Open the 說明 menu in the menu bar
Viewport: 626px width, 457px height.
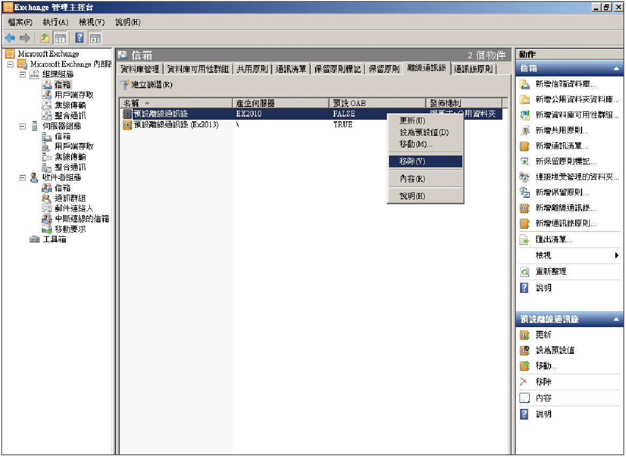(128, 22)
